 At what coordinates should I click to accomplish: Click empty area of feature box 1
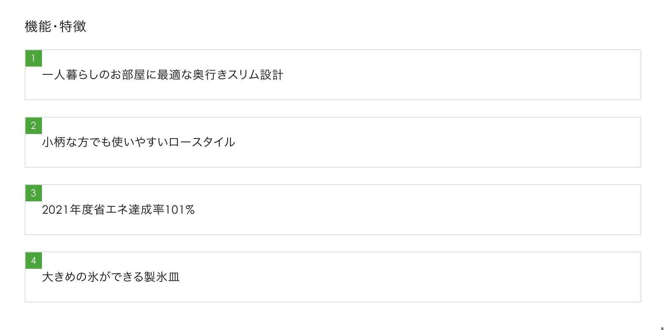point(452,75)
